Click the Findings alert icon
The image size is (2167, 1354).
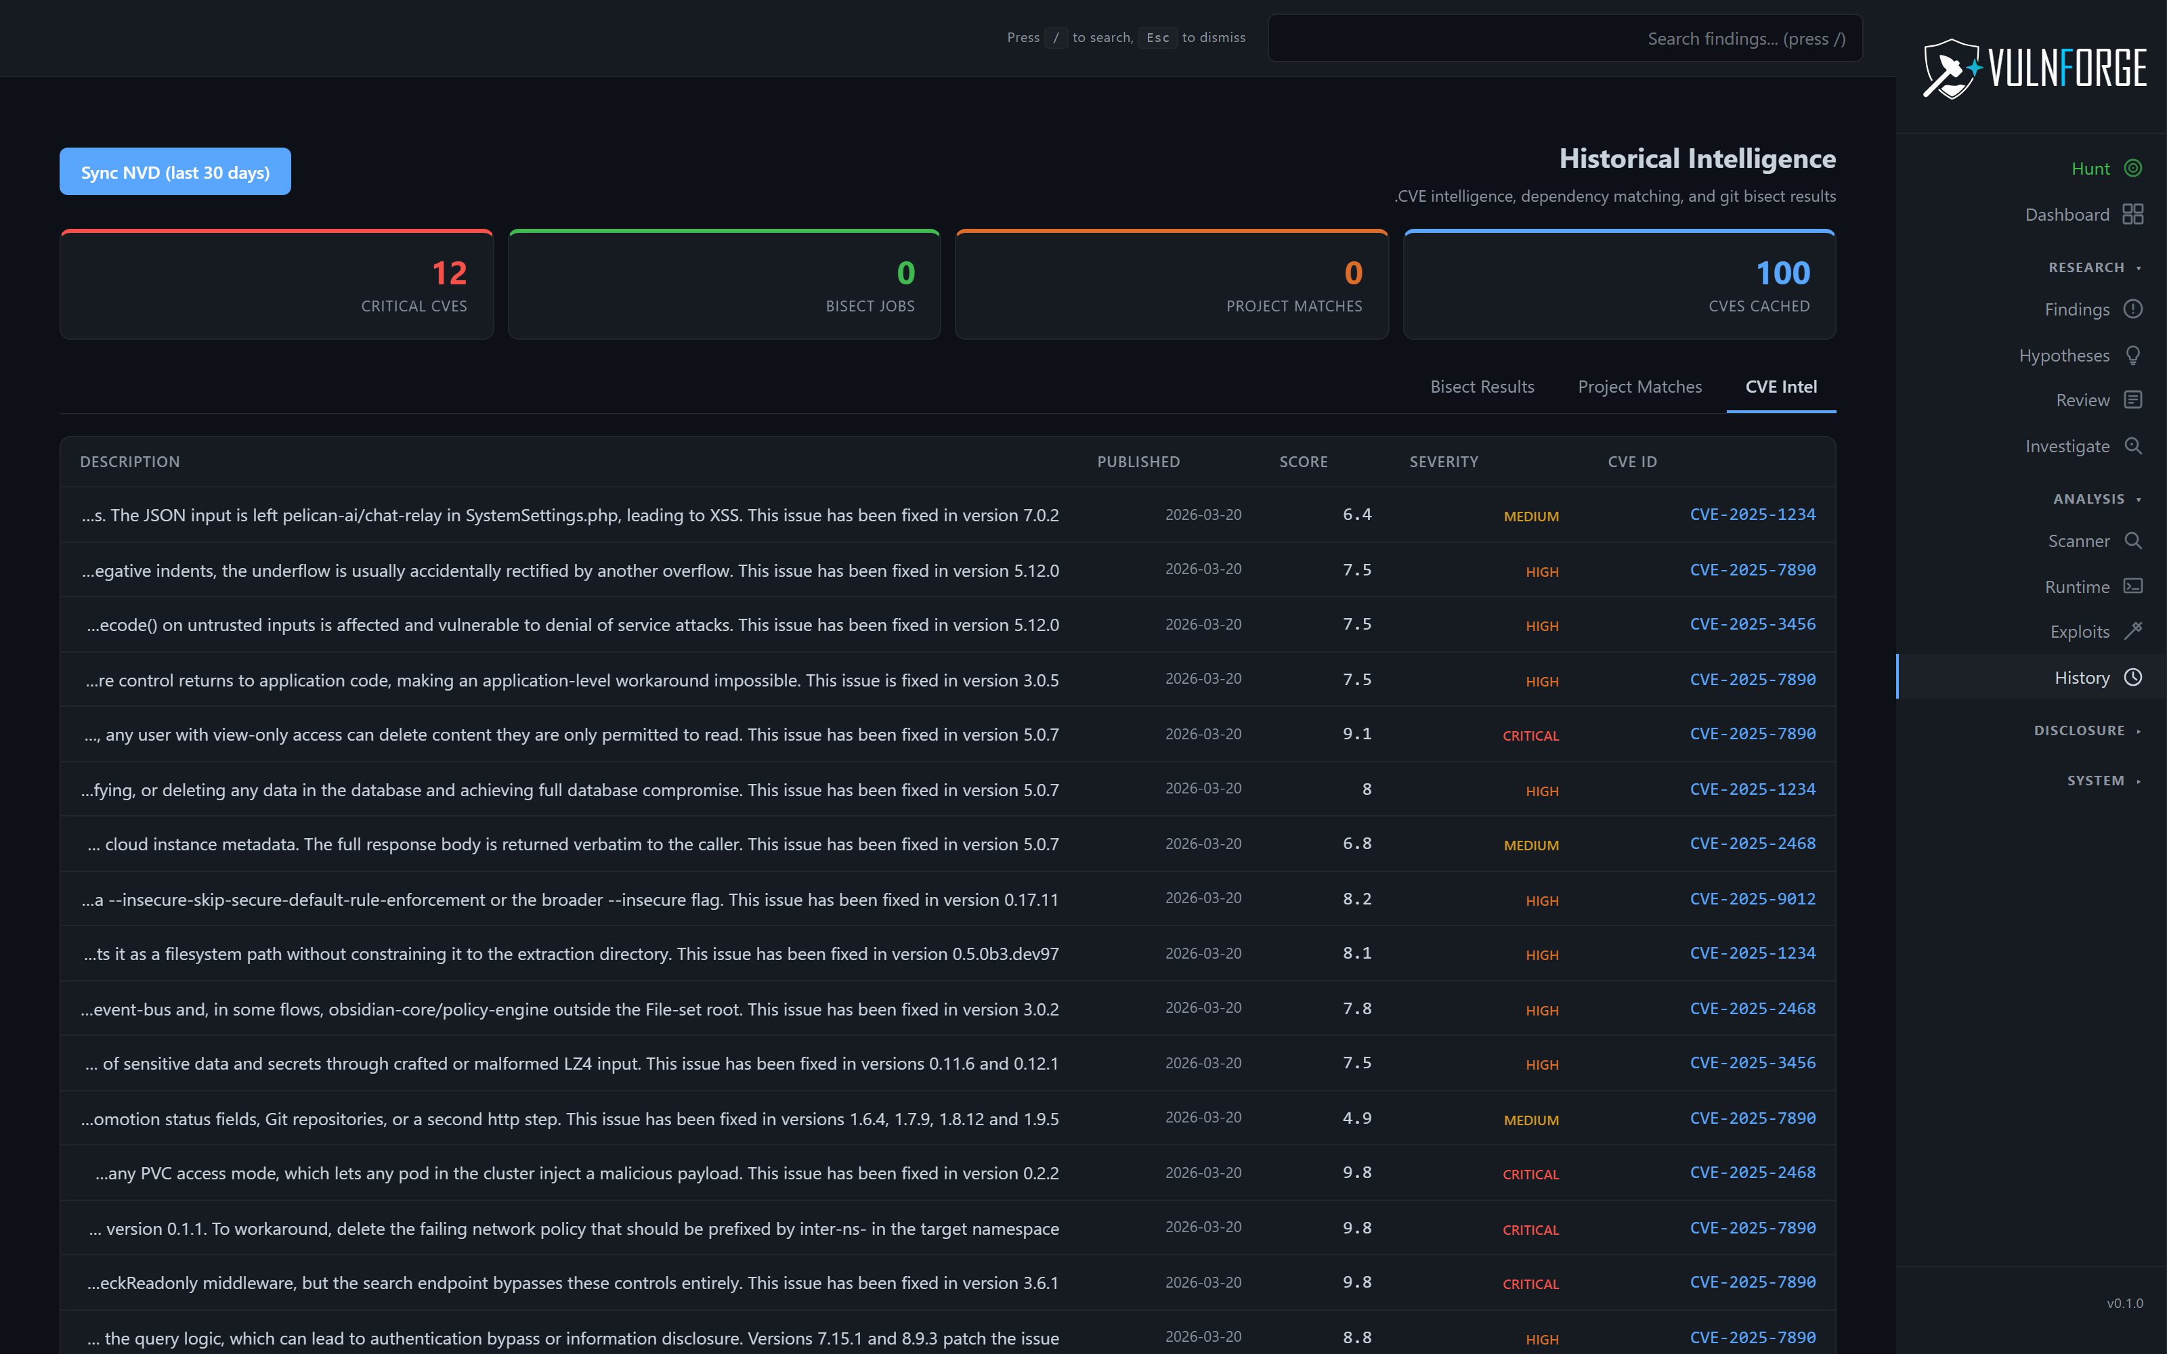point(2134,309)
